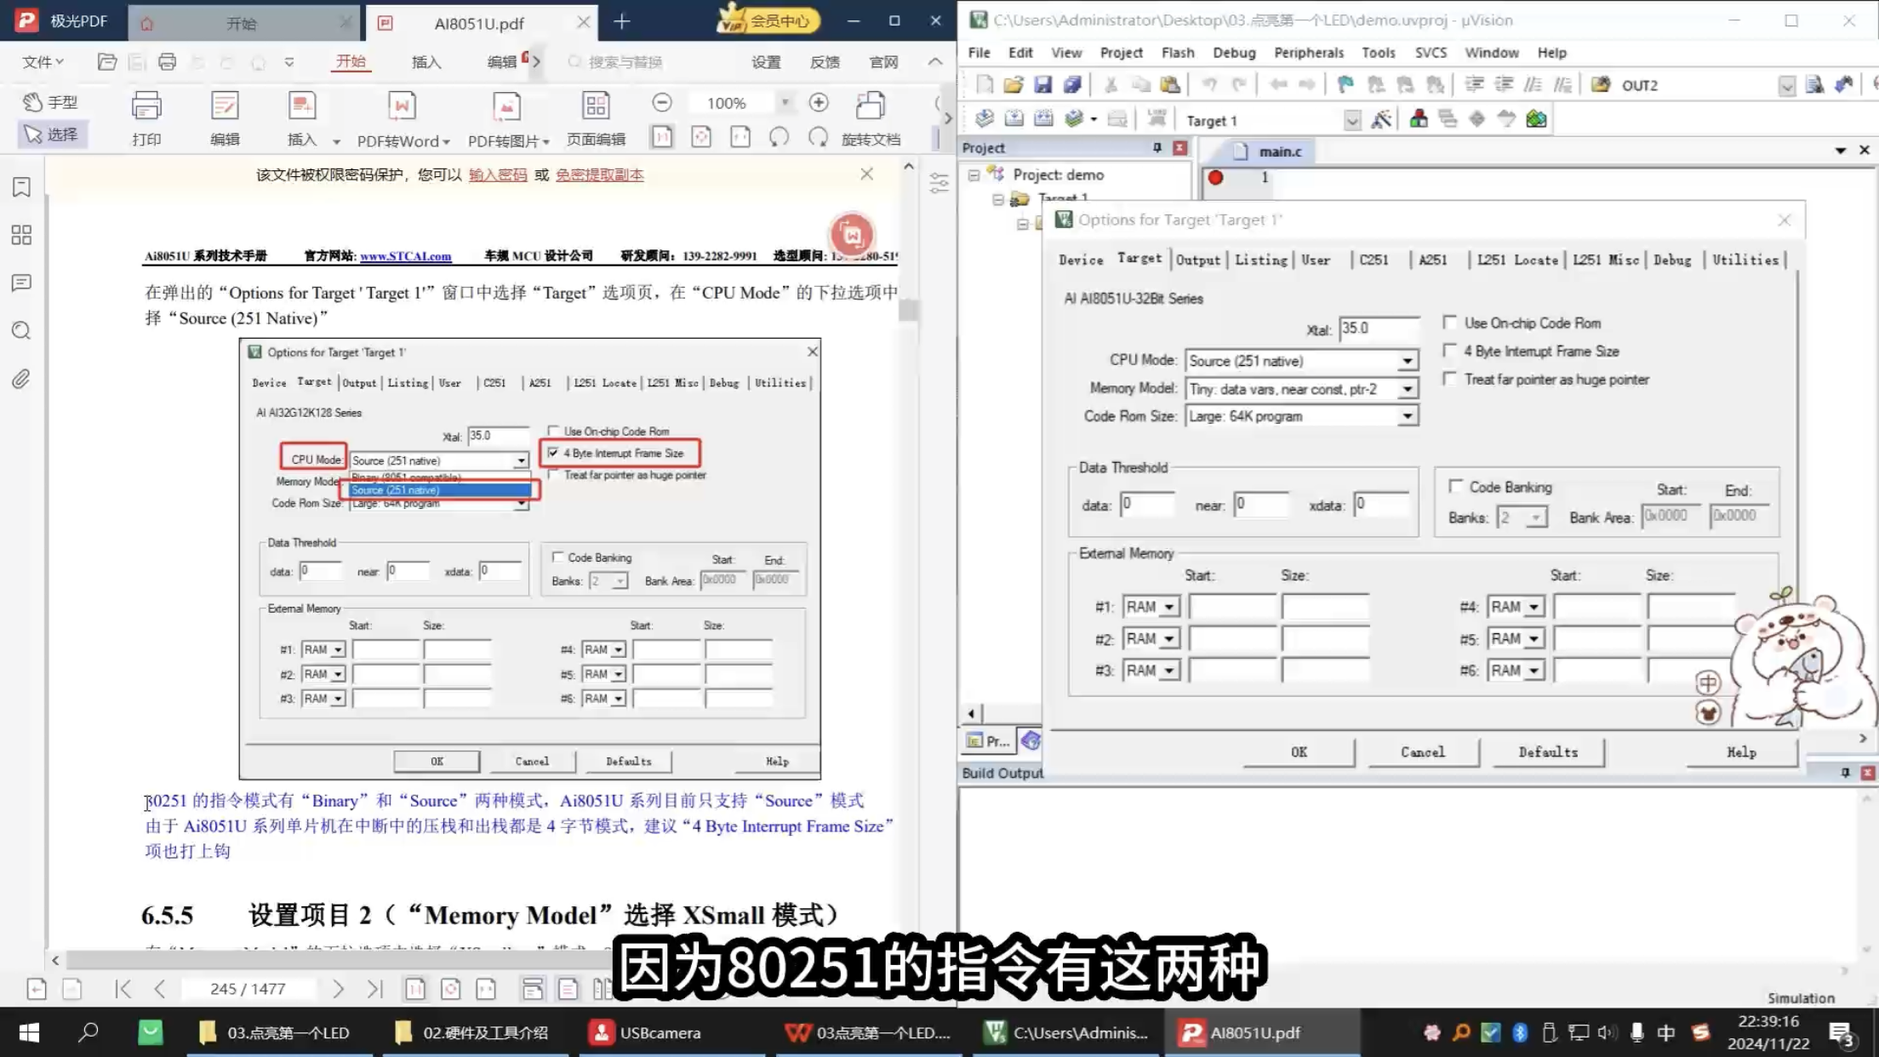Screen dimensions: 1879x1057
Task: Open the Target 1 selector dropdown
Action: [x=1351, y=121]
